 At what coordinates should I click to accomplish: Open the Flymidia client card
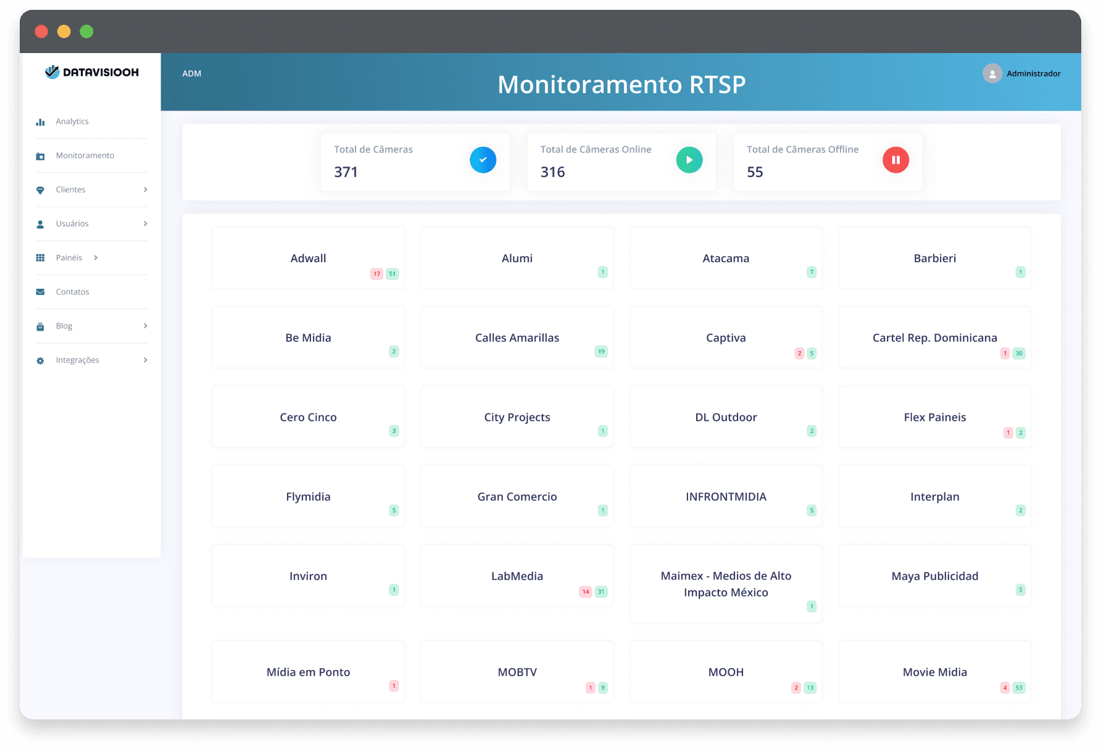click(308, 497)
